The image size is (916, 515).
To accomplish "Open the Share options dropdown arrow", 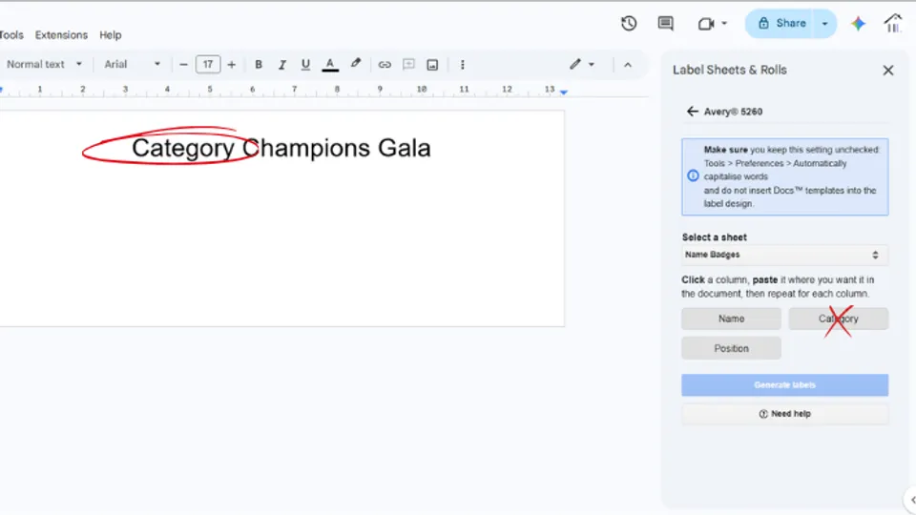I will (824, 23).
